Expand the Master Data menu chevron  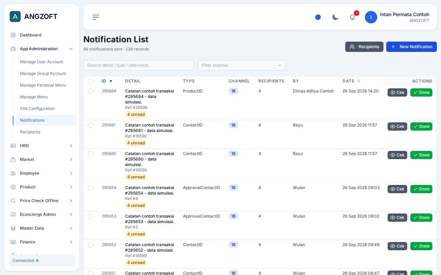[71, 228]
